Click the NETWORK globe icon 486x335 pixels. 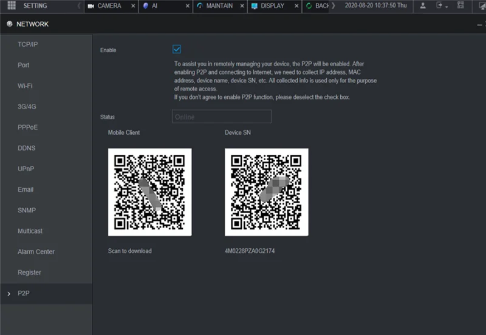point(10,24)
